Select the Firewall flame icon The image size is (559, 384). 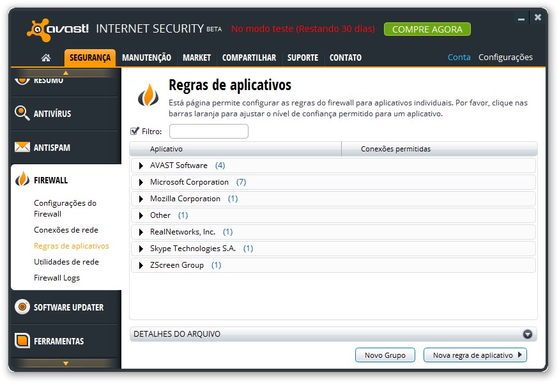(21, 180)
